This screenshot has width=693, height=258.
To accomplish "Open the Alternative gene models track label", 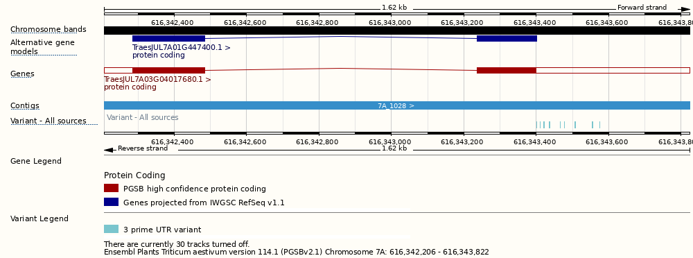I will tap(43, 47).
